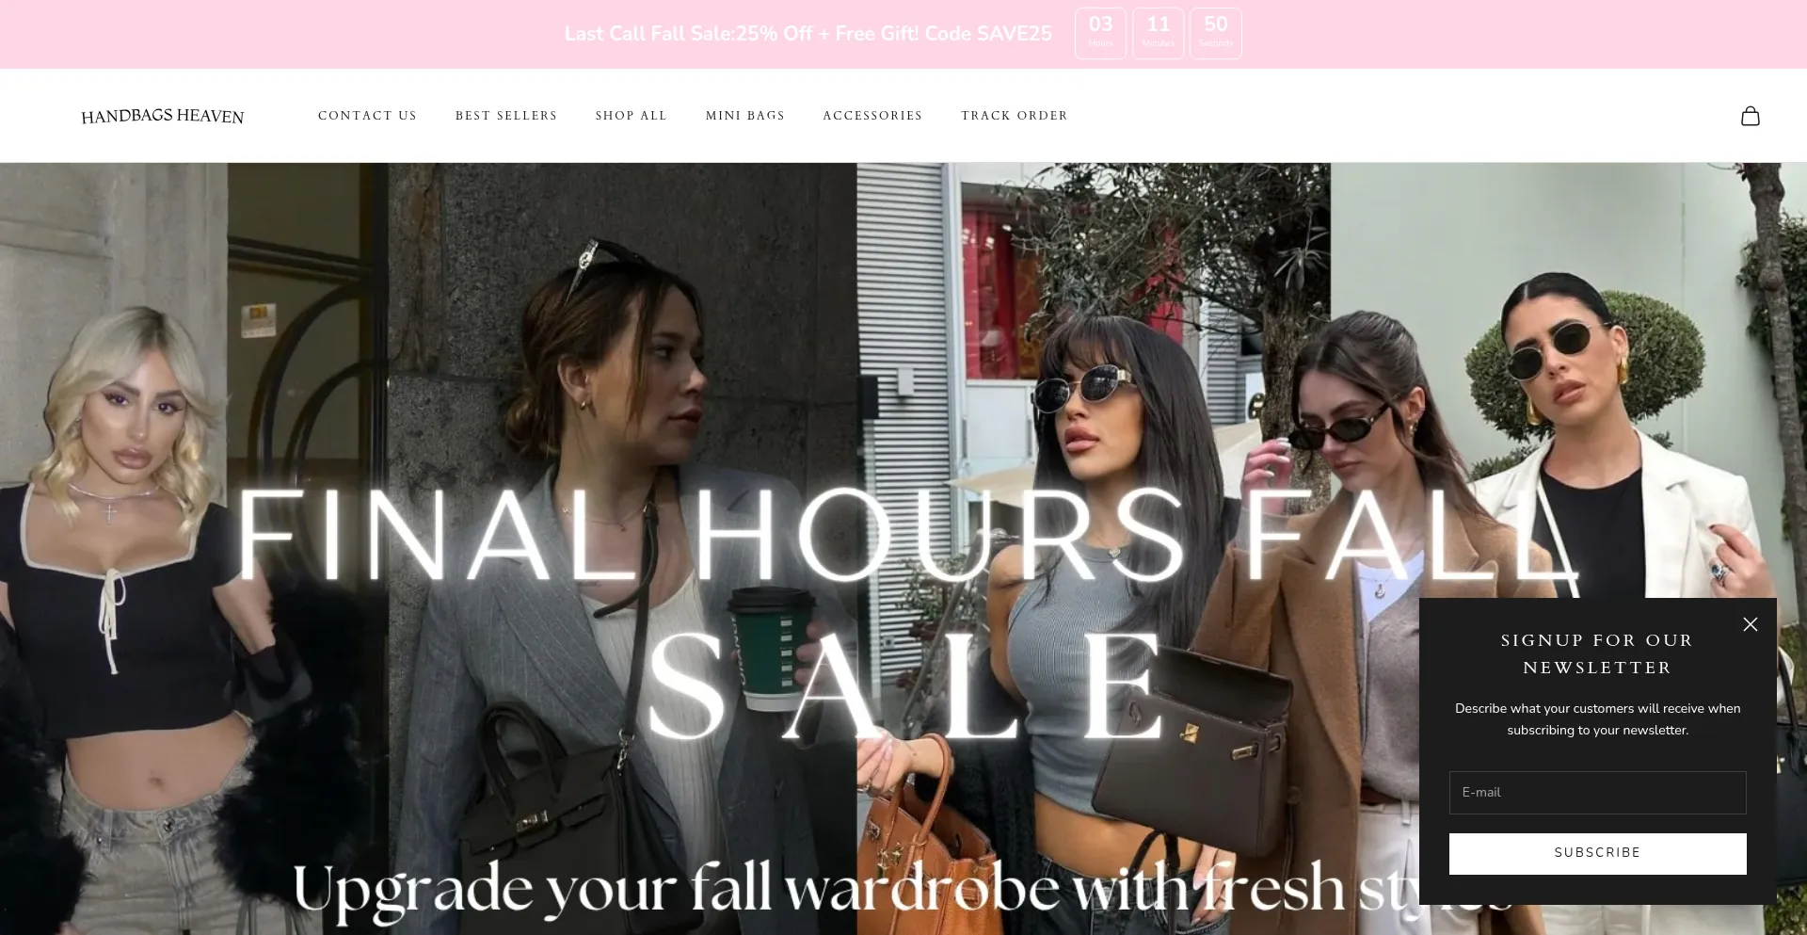This screenshot has width=1807, height=935.
Task: Click the Subscribe button
Action: (1597, 853)
